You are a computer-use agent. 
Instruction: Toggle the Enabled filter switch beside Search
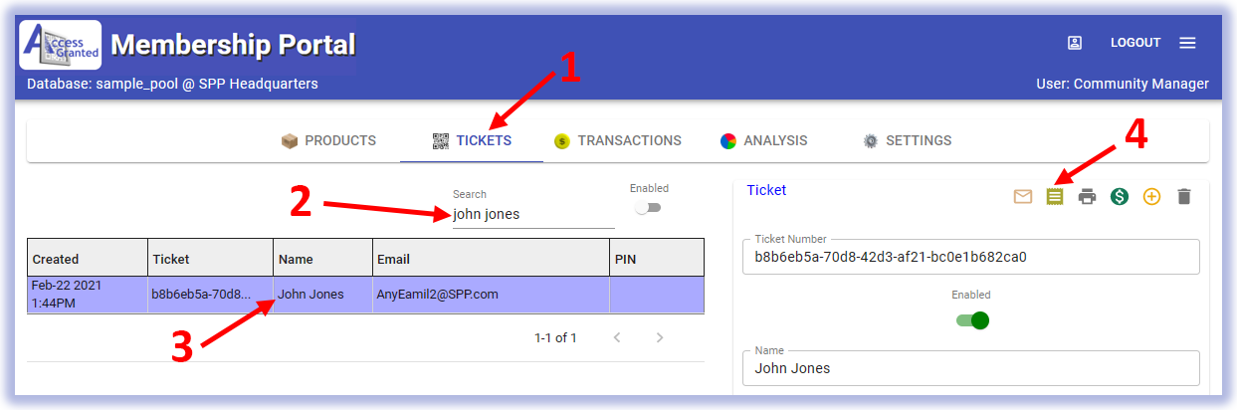click(x=649, y=208)
